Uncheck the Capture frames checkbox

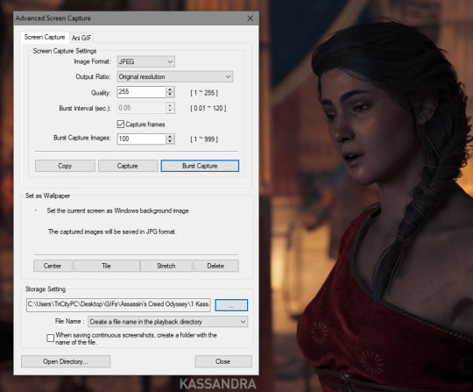121,125
